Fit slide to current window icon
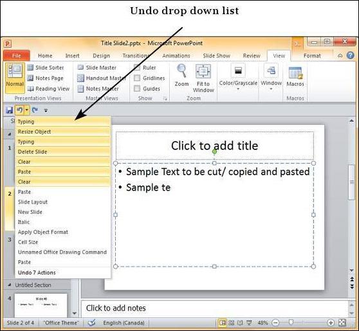 click(342, 323)
